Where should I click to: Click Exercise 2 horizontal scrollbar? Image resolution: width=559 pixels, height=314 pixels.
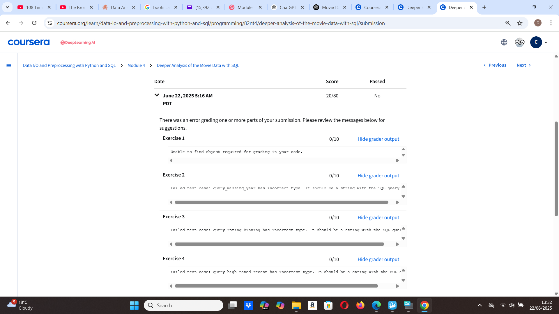pos(281,202)
